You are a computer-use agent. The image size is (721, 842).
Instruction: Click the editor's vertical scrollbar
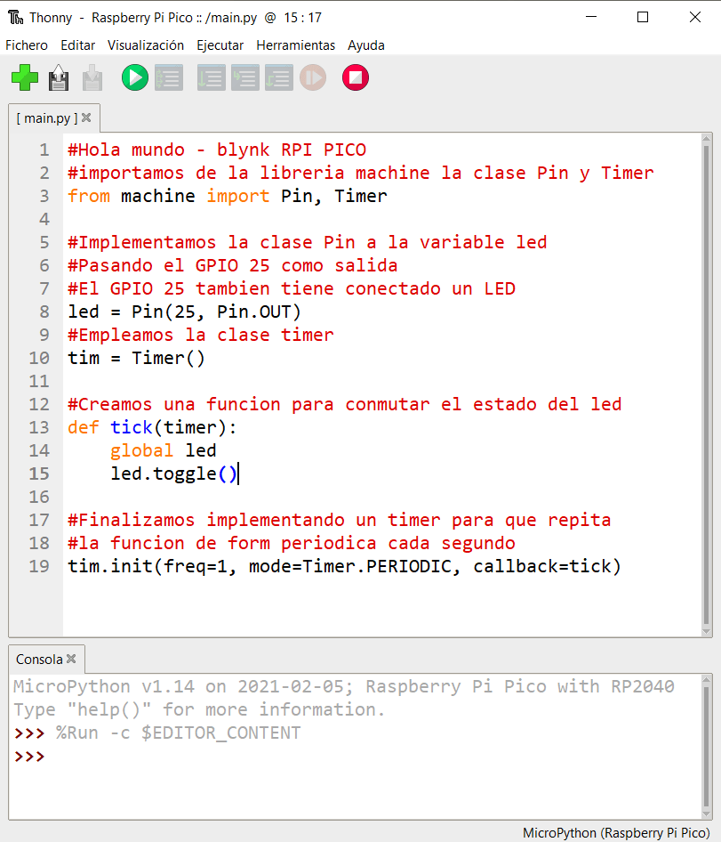707,383
